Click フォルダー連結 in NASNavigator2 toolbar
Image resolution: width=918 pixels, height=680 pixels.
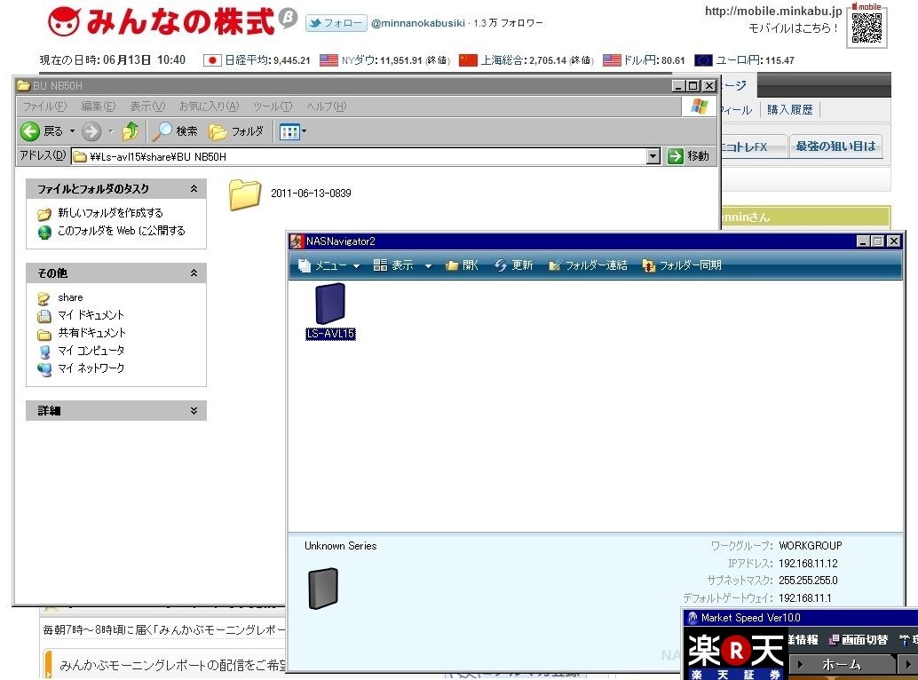pyautogui.click(x=588, y=265)
